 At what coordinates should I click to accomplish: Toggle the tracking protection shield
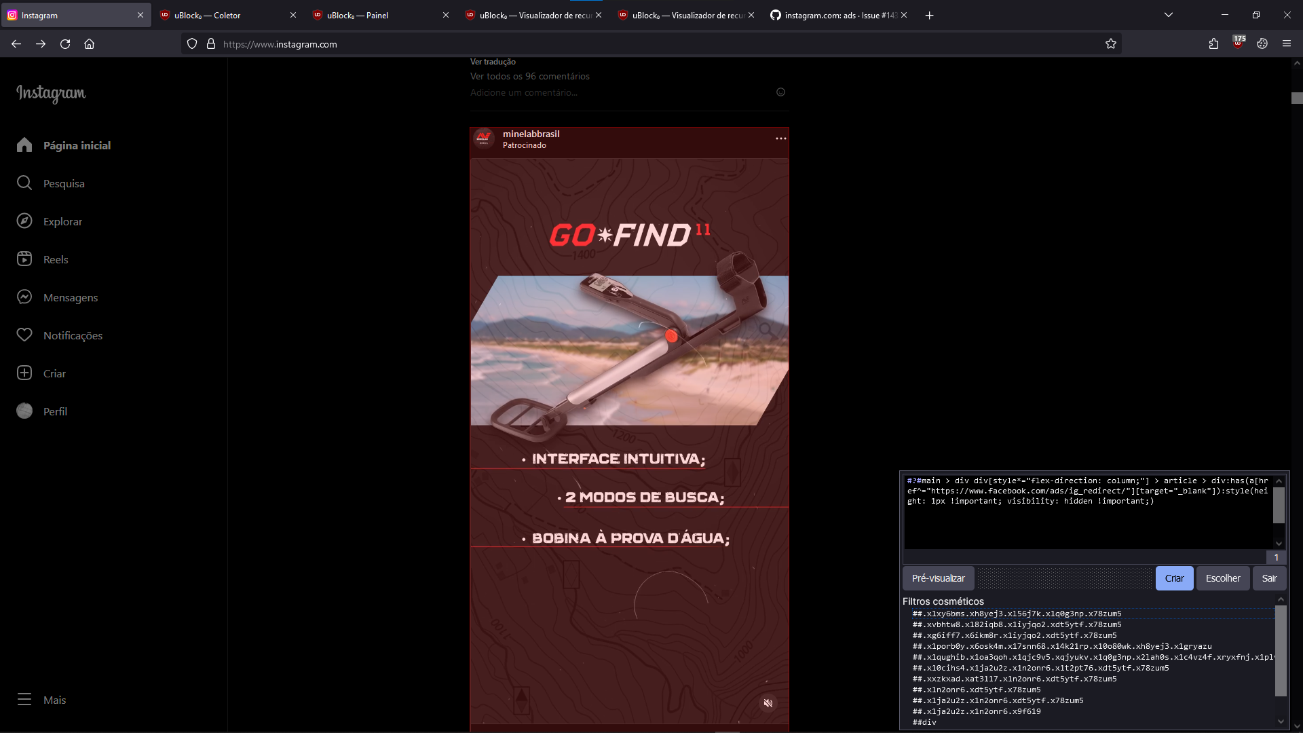[192, 43]
